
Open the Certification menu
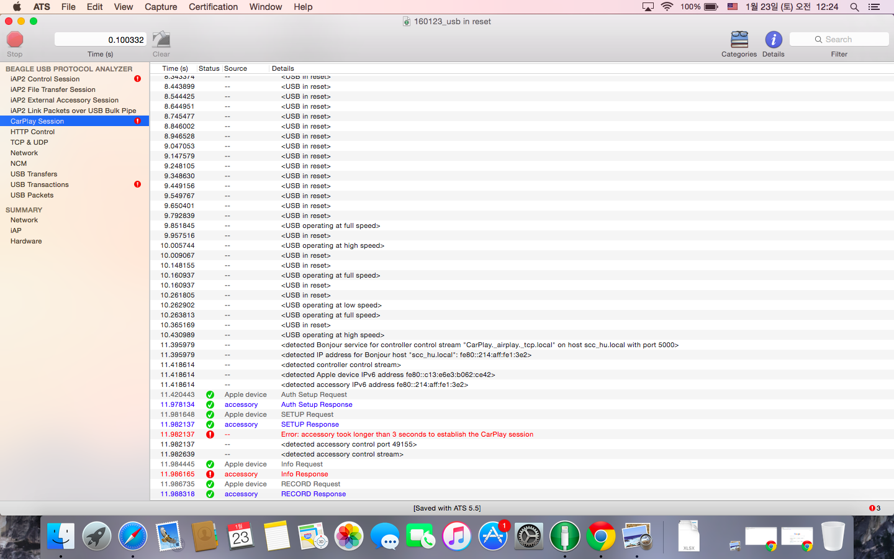(x=213, y=7)
